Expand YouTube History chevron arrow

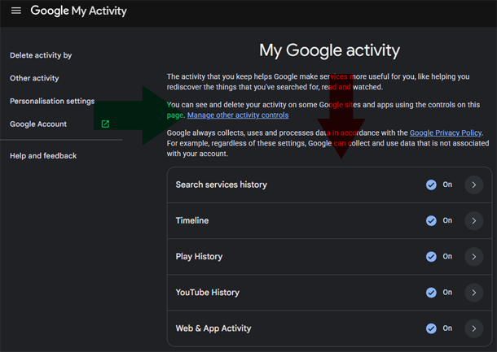point(474,293)
